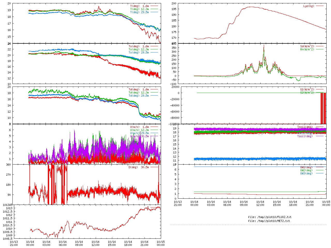The width and height of the screenshot is (331, 248).
Task: Click the "1010.5" pressure axis value
Action: point(7,225)
